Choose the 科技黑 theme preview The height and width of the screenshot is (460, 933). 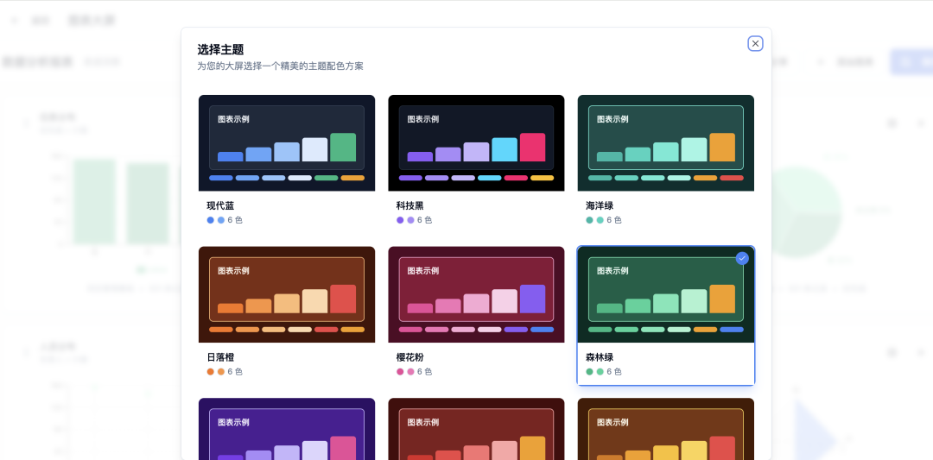(476, 143)
